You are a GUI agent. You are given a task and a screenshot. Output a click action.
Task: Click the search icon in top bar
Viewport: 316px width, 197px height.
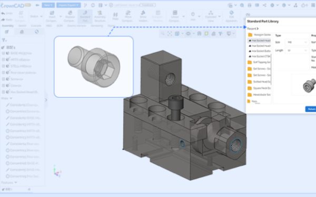coord(242,5)
